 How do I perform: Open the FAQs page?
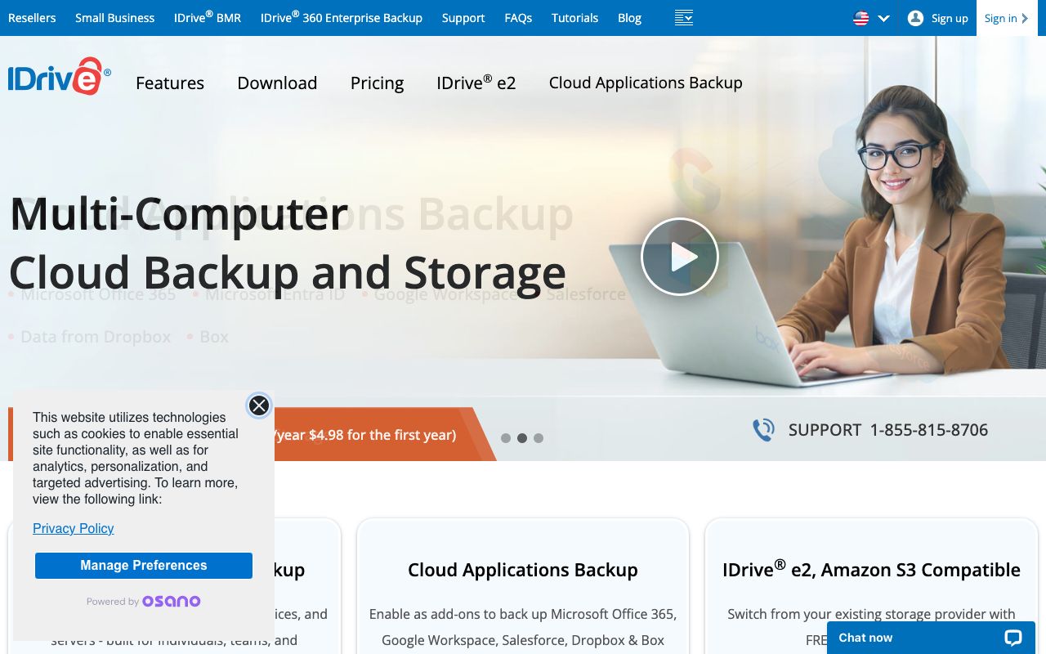point(518,18)
